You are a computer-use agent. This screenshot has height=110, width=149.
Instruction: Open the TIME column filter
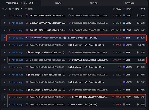click(x=13, y=9)
